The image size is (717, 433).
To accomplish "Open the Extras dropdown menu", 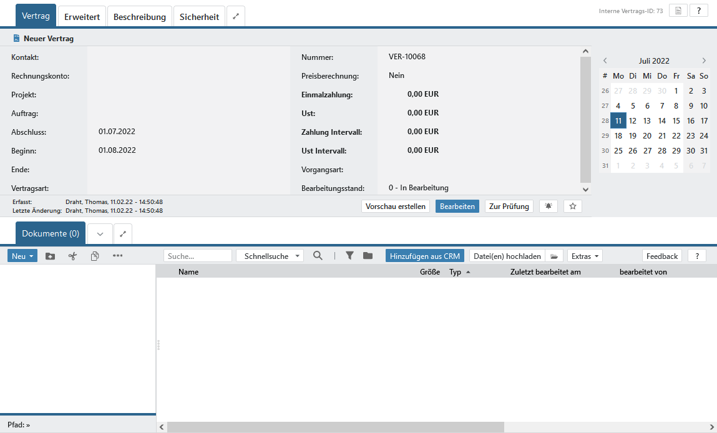I will pos(585,256).
